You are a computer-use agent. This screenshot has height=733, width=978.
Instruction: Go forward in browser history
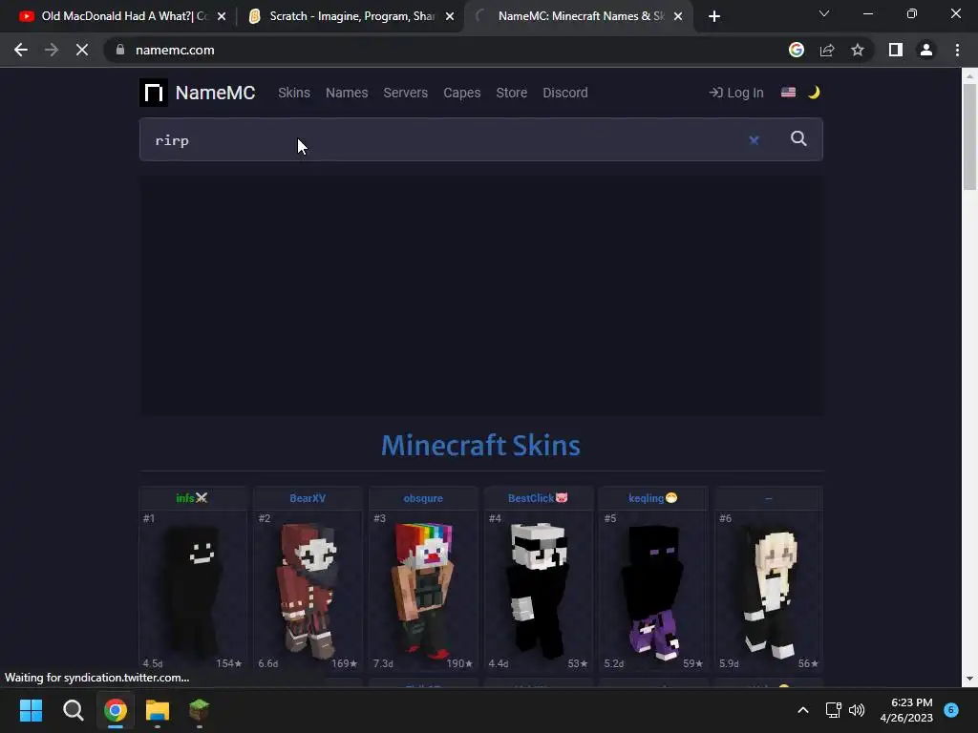point(52,50)
